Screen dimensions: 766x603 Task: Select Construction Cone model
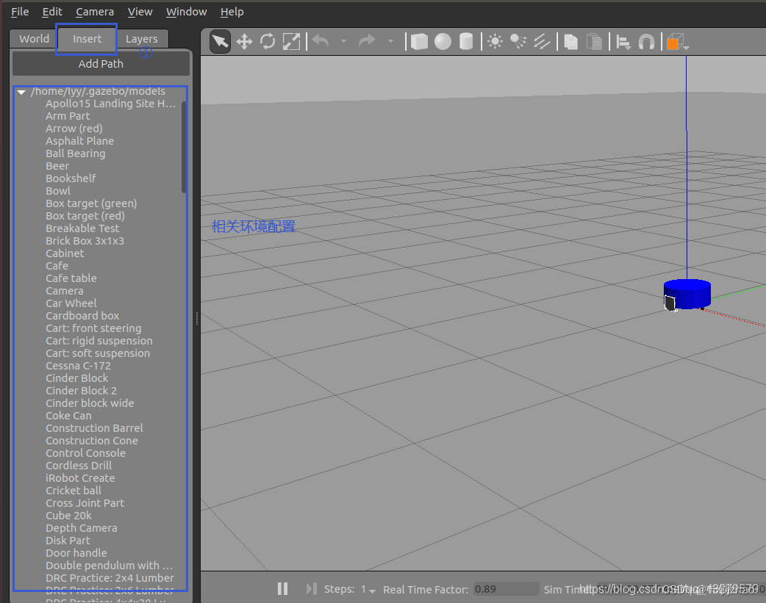click(92, 441)
